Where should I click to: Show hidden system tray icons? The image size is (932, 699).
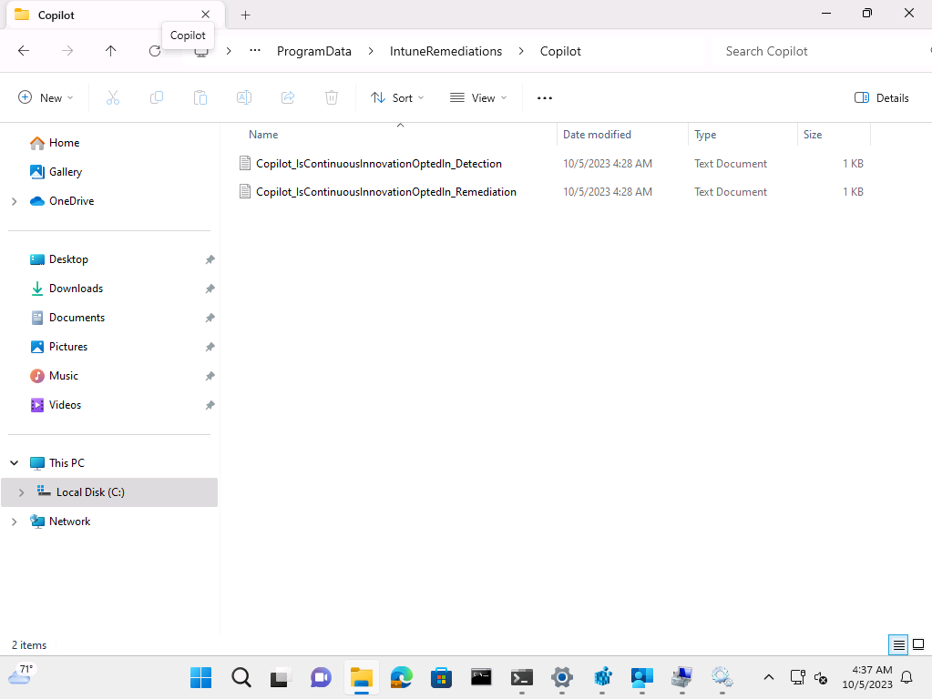coord(769,677)
